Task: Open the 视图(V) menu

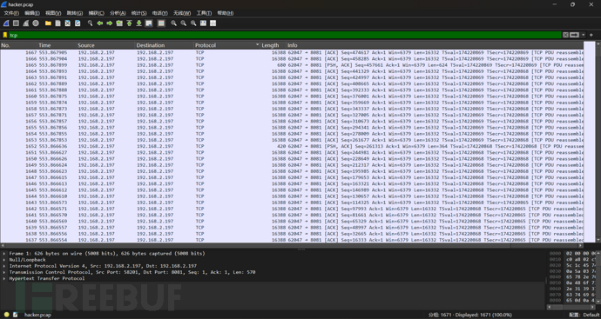Action: coord(53,13)
